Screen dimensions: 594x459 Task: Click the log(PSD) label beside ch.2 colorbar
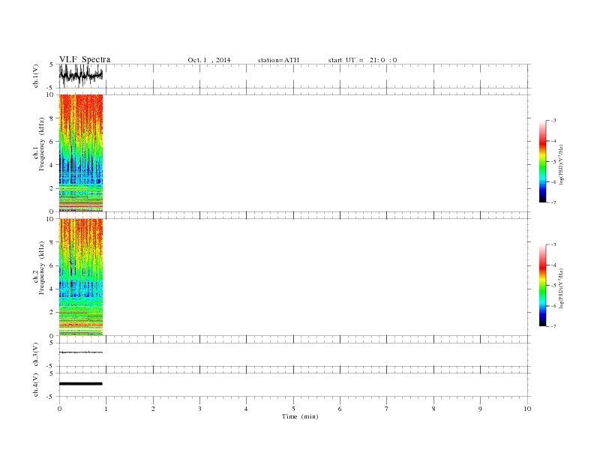tap(561, 288)
